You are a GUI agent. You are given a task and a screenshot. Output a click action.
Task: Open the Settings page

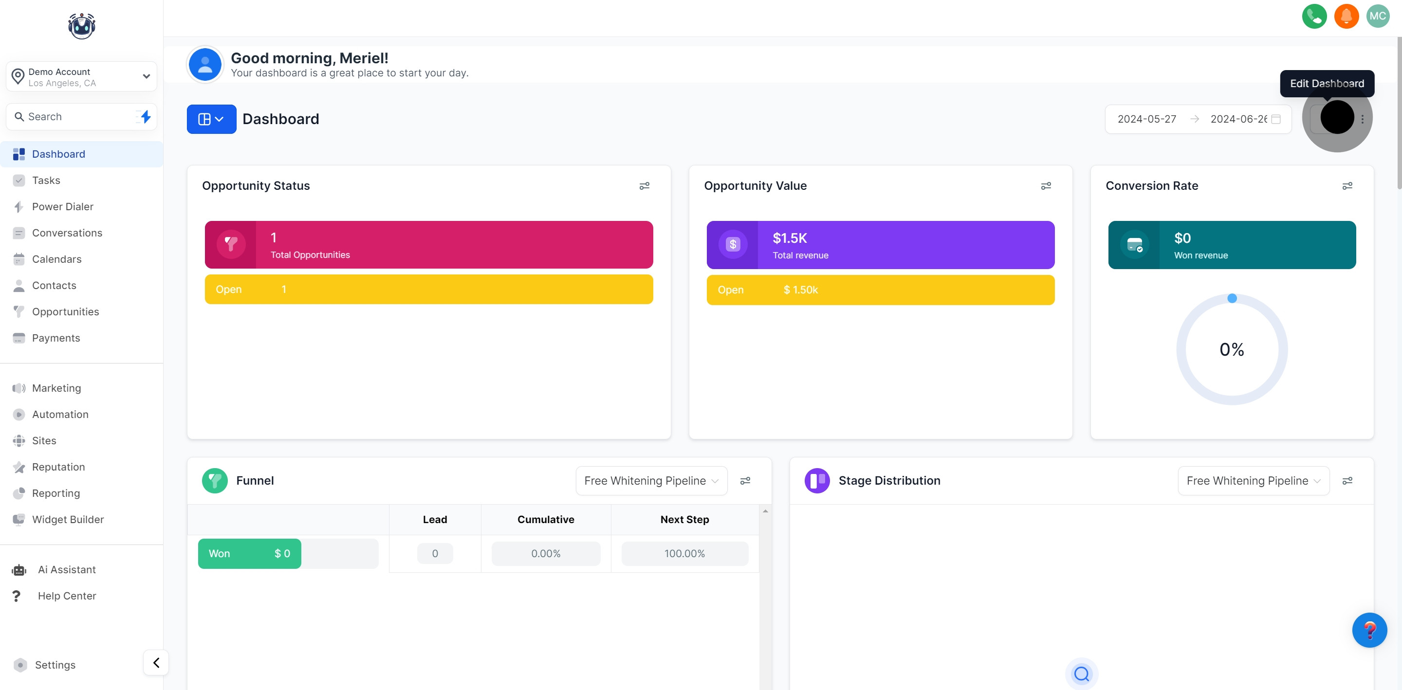tap(55, 664)
